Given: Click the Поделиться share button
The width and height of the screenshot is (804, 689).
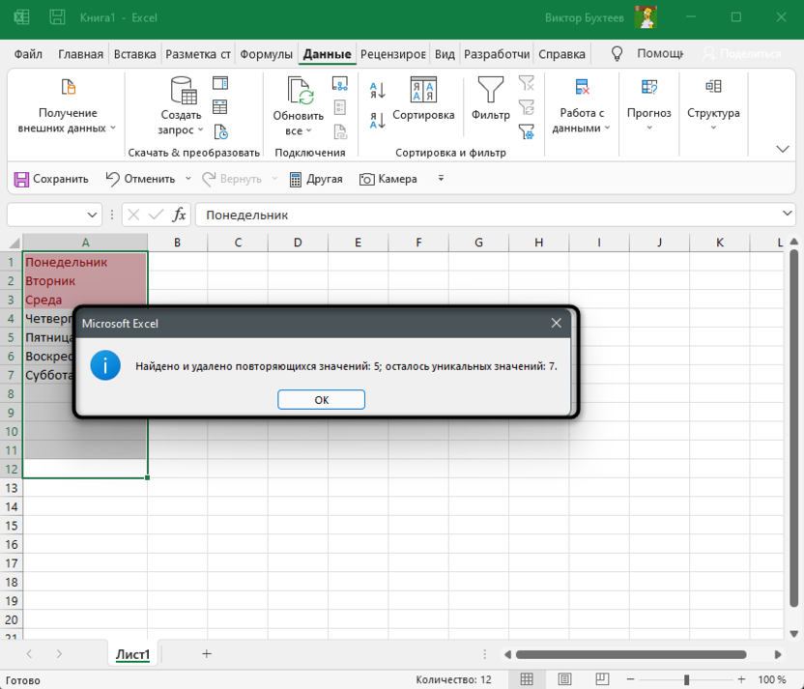Looking at the screenshot, I should pos(742,54).
